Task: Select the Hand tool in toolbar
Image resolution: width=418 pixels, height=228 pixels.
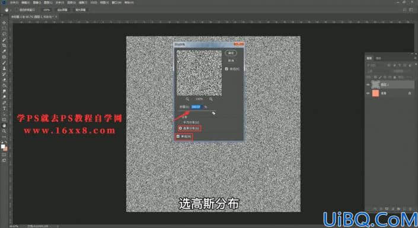Action: (4, 125)
